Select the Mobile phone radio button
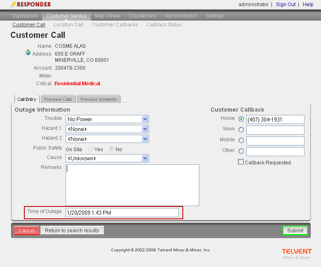321x267 pixels. [x=241, y=141]
